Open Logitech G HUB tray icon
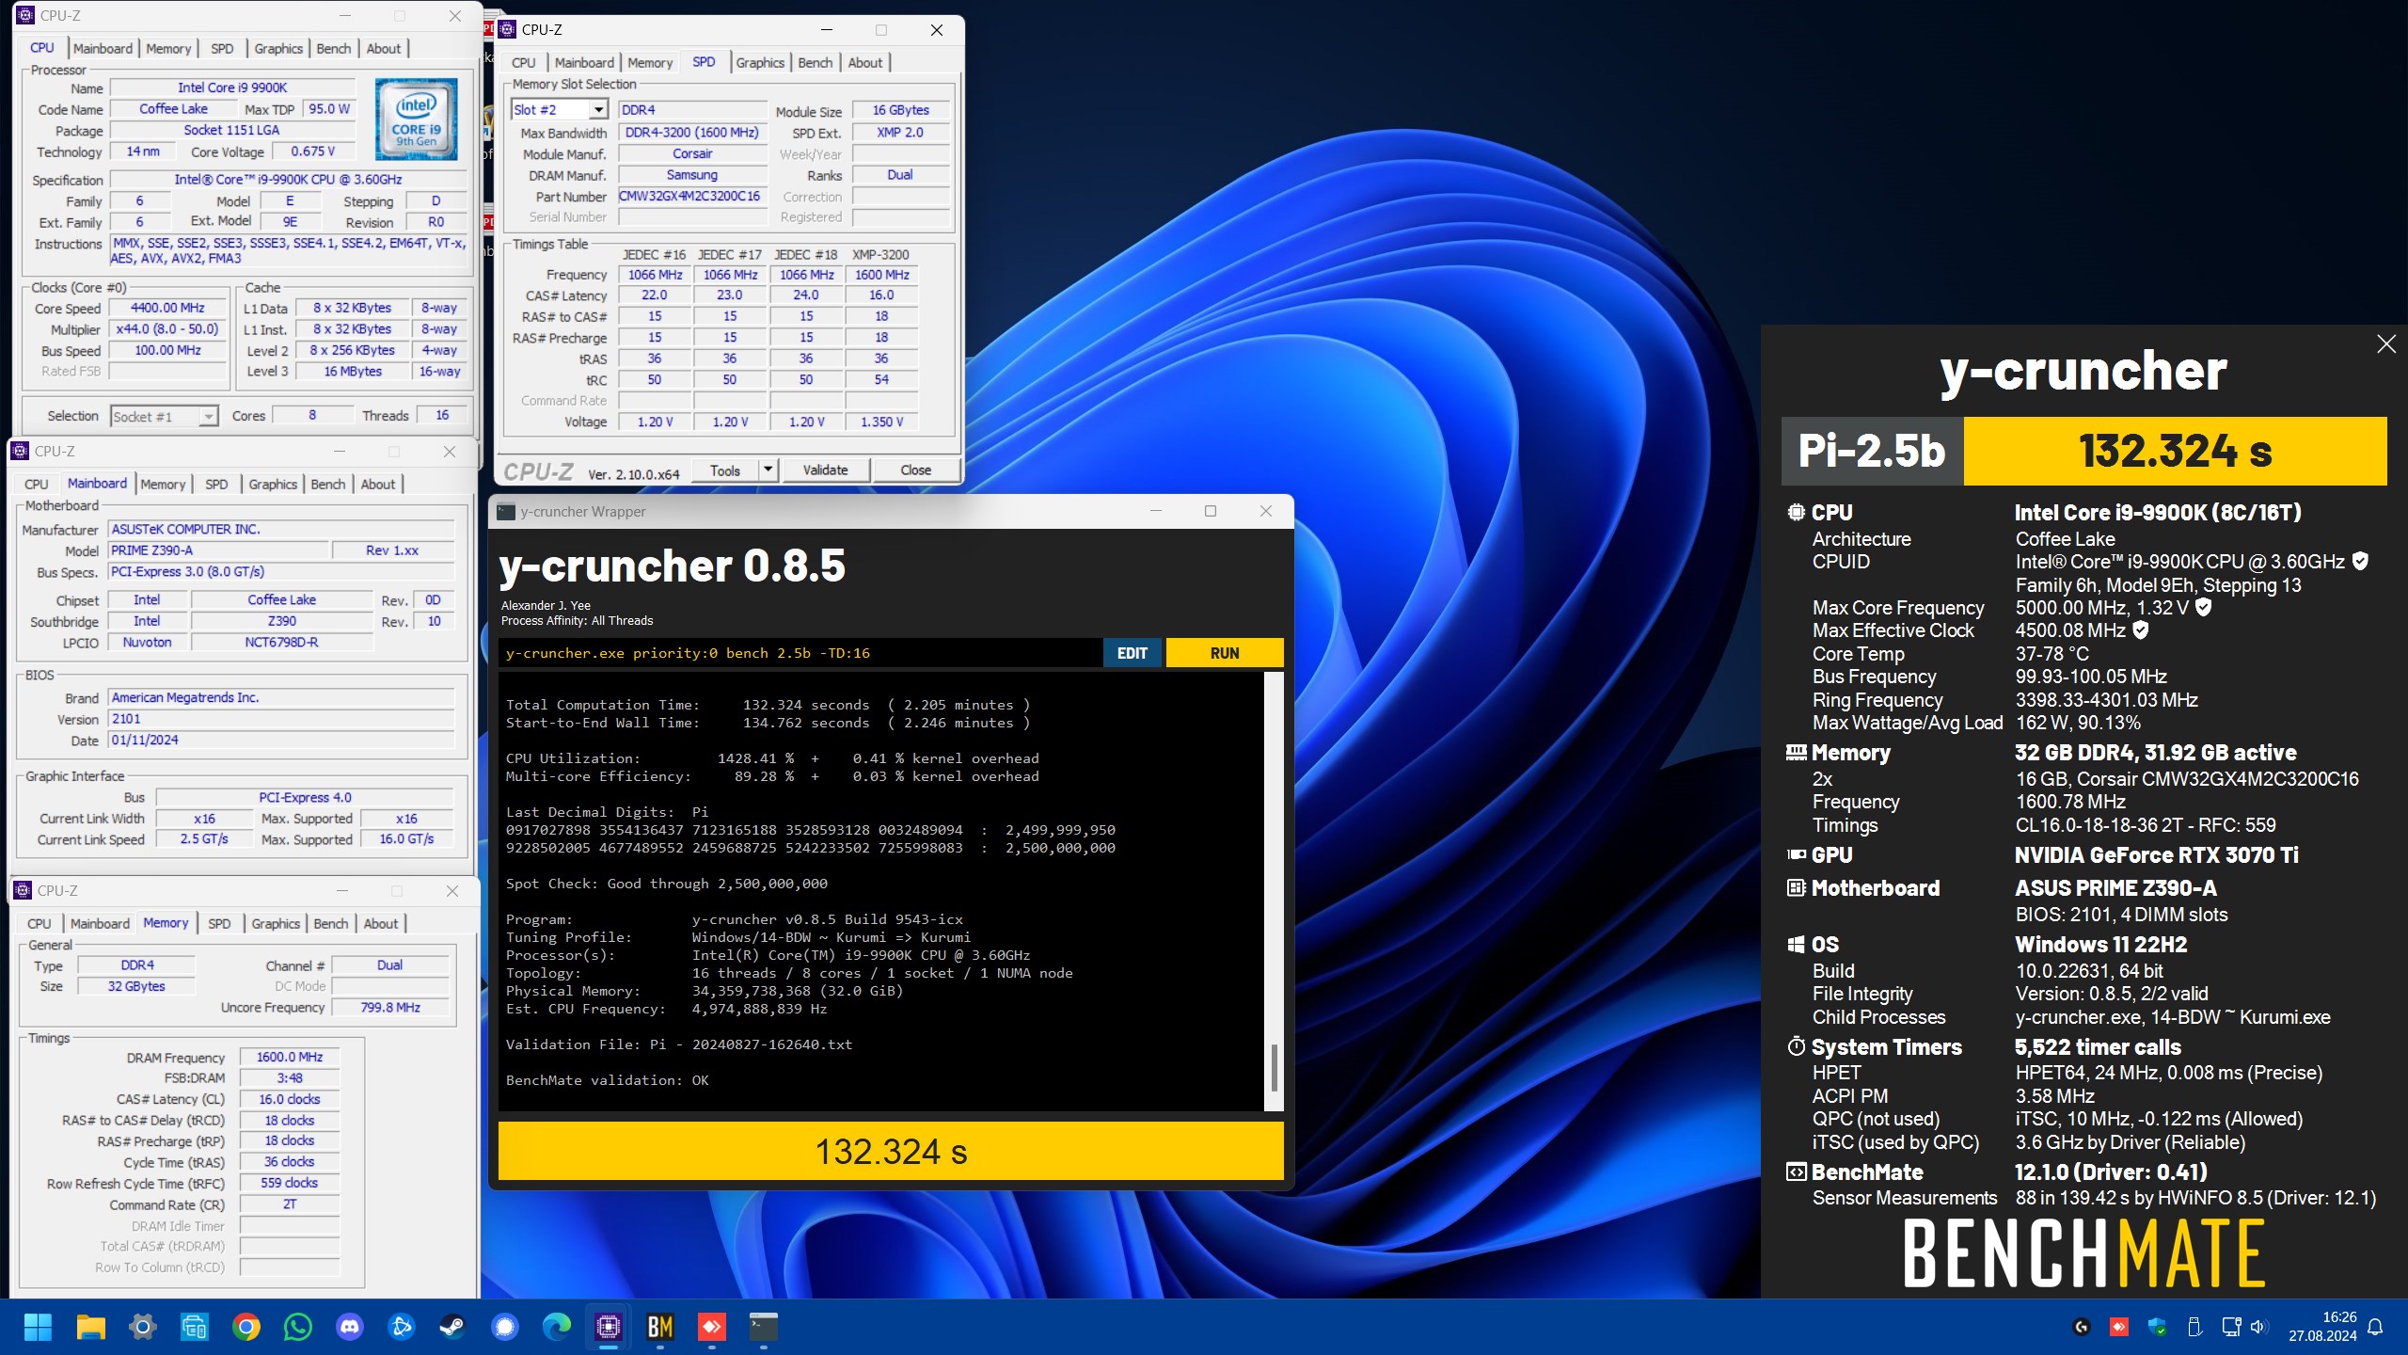This screenshot has width=2408, height=1355. [2082, 1327]
